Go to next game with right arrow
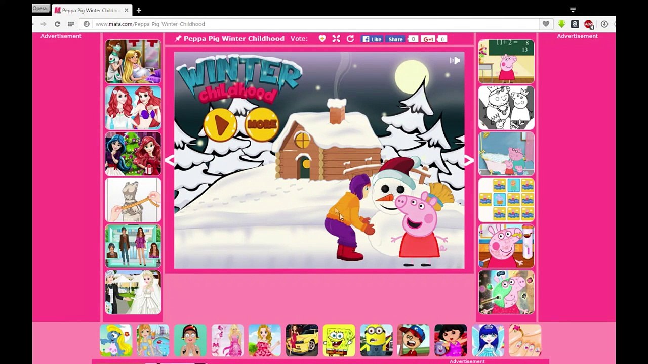This screenshot has height=364, width=648. pos(469,160)
